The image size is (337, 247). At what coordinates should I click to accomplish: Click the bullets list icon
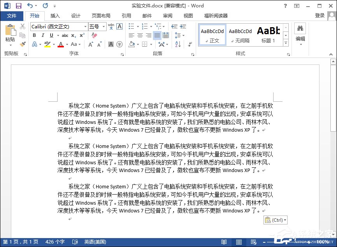pyautogui.click(x=131, y=26)
